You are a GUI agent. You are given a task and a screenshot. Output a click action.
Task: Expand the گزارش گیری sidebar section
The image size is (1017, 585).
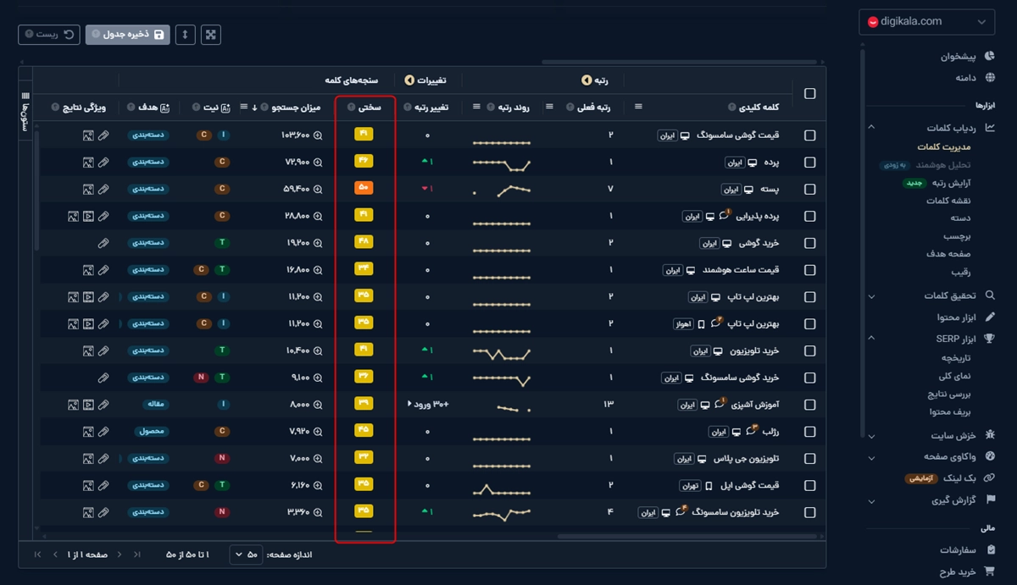pos(870,501)
